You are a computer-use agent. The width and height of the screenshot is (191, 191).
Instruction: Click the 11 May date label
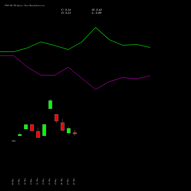tap(19, 182)
